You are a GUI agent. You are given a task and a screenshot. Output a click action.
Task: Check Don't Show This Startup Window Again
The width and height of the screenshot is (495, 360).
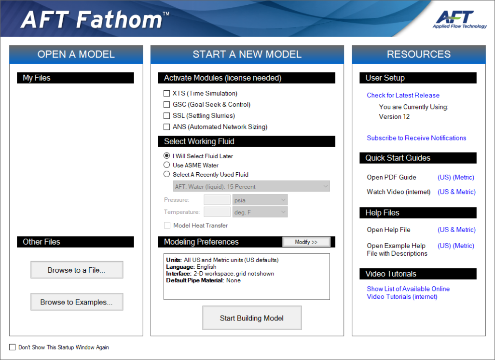[x=13, y=347]
